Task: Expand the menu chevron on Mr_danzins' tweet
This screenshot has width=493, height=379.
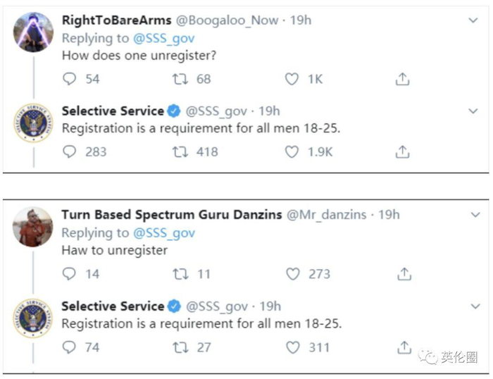Action: [x=473, y=215]
